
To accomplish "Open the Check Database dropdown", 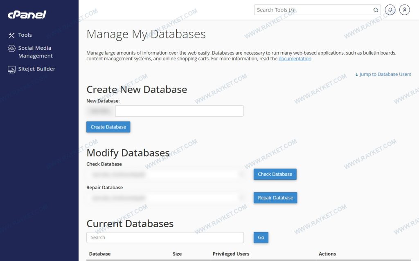I will coord(166,175).
